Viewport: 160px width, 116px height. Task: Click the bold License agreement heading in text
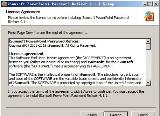click(26, 54)
